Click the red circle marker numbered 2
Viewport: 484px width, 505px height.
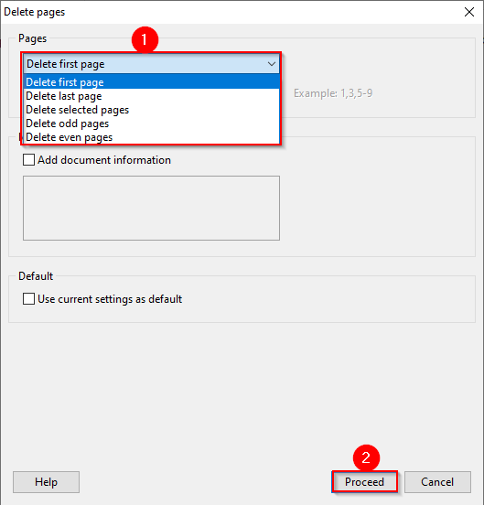[x=366, y=458]
